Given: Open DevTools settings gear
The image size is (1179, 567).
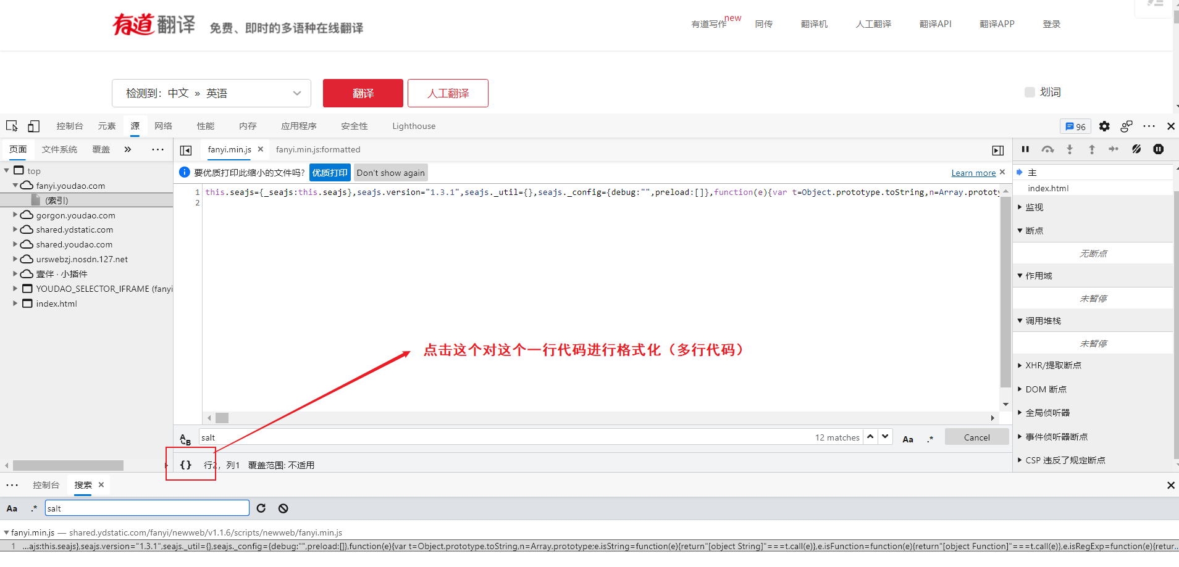Looking at the screenshot, I should [1104, 126].
